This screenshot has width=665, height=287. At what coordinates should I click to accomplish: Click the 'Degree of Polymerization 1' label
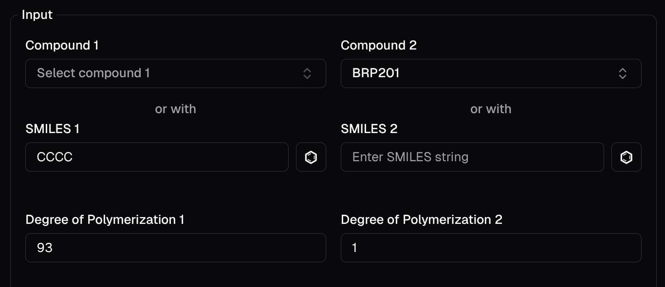coord(105,219)
